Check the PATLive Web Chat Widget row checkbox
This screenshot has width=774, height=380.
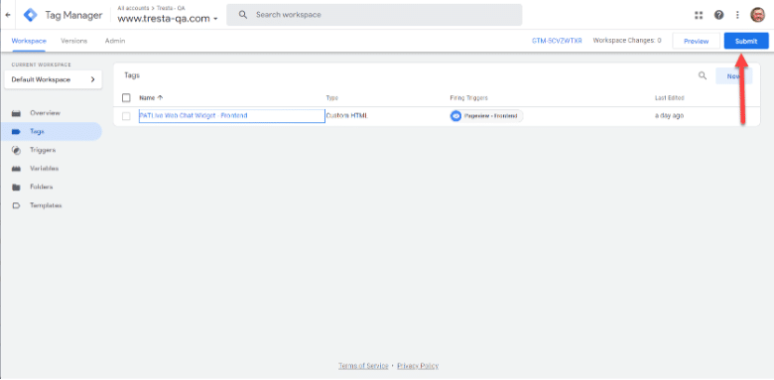point(126,116)
